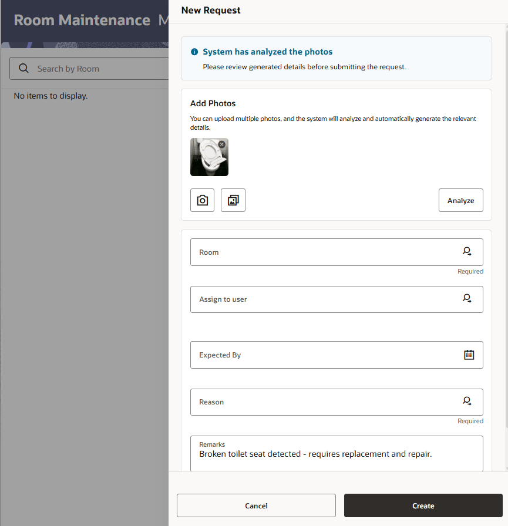Click the panel's vertical scrollbar
The height and width of the screenshot is (526, 508).
[506, 230]
